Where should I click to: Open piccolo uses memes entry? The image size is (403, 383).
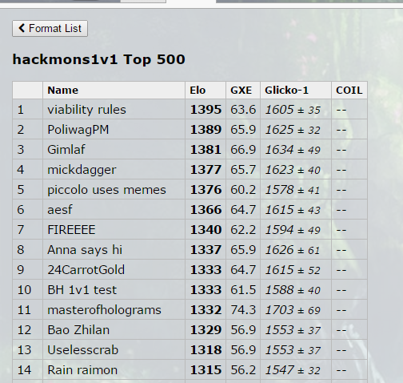(x=106, y=190)
